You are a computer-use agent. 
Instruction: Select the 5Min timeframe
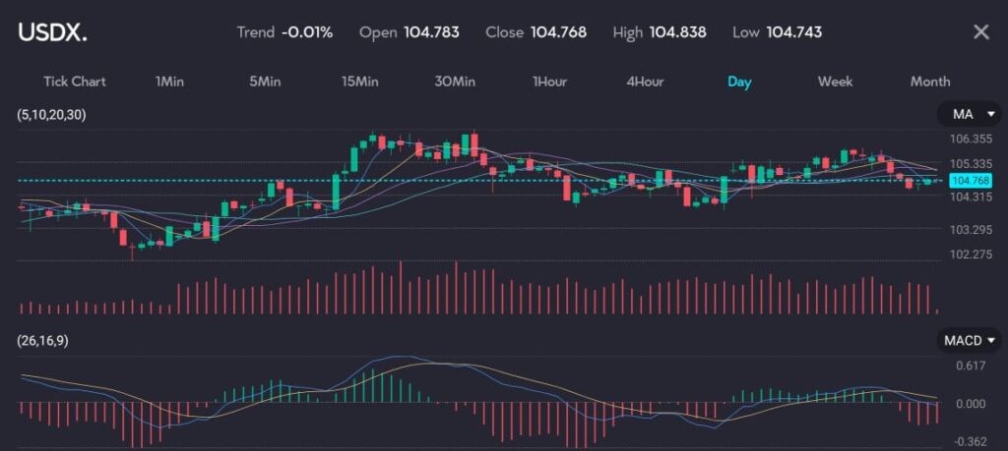coord(264,82)
